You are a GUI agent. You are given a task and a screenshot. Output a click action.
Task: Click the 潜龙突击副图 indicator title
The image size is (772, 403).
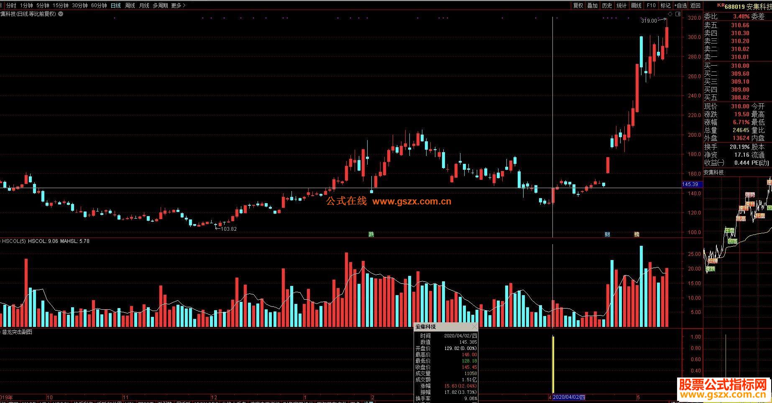point(17,332)
